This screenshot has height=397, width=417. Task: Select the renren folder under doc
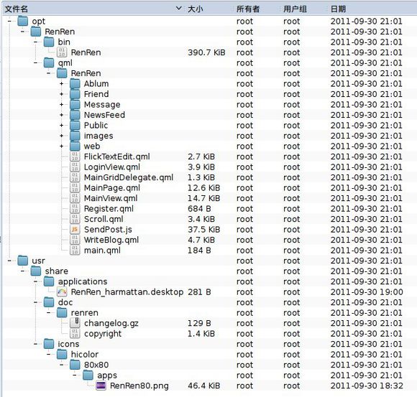click(x=85, y=312)
